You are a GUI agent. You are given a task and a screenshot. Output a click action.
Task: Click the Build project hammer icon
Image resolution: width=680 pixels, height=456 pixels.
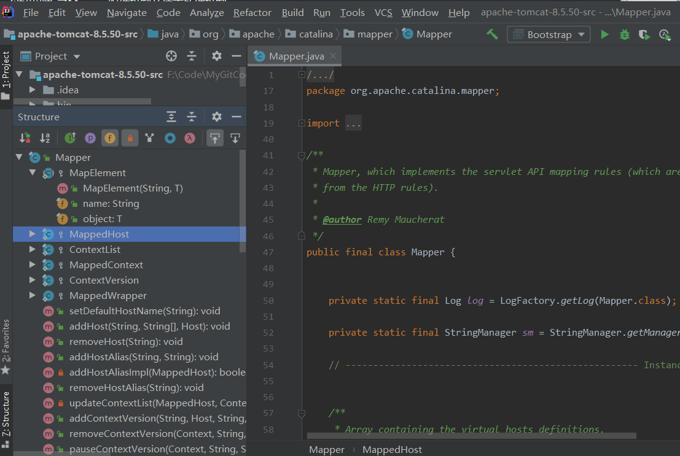tap(492, 34)
